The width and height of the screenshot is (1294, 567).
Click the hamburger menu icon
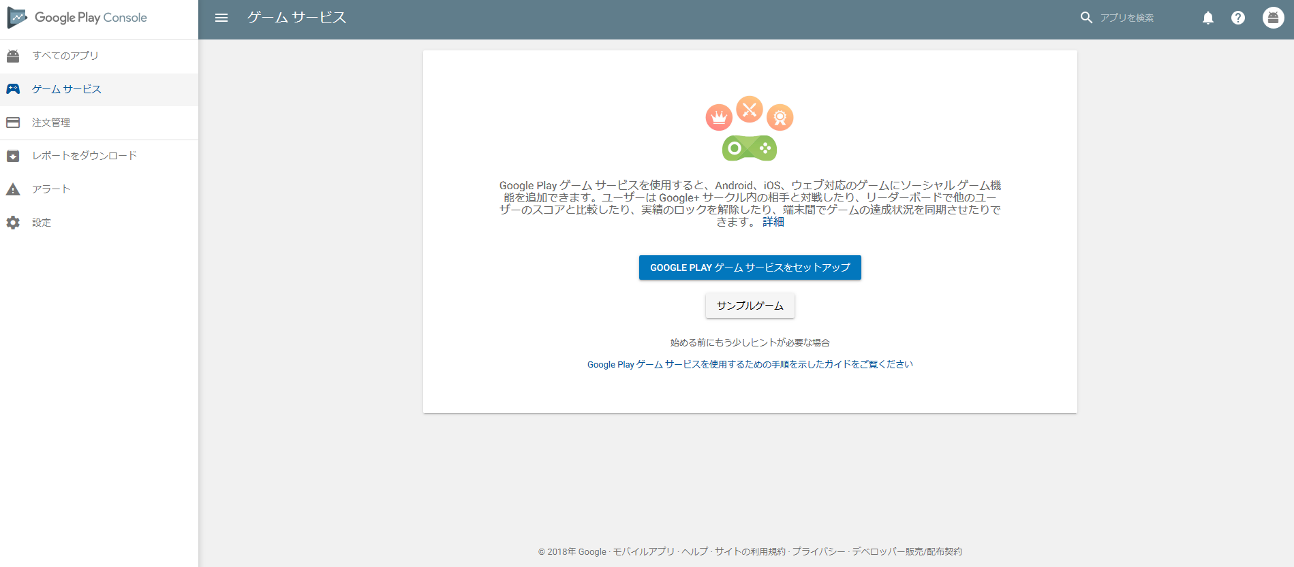(221, 18)
